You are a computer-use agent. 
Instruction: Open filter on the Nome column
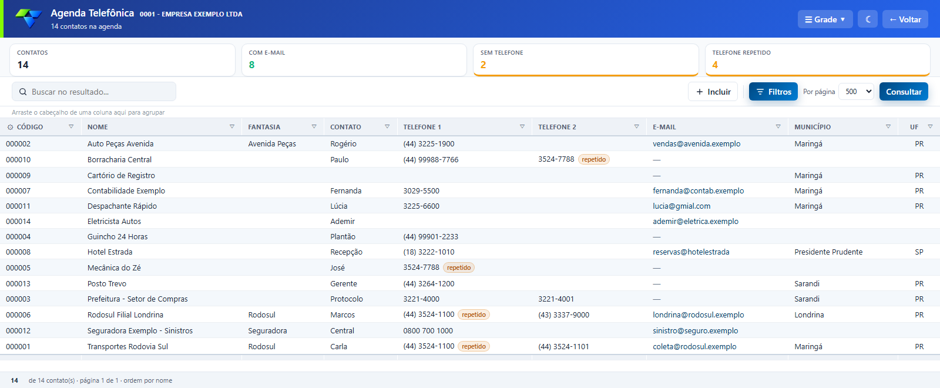pyautogui.click(x=232, y=126)
